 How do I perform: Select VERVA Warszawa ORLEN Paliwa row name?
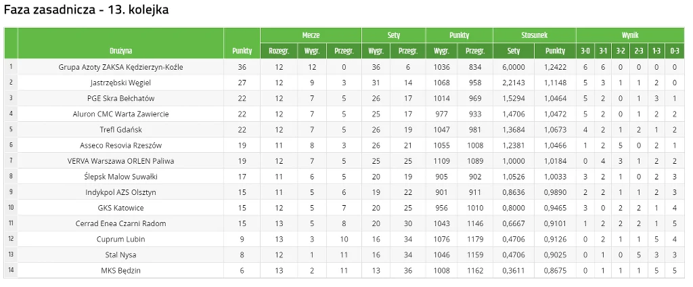[x=120, y=160]
